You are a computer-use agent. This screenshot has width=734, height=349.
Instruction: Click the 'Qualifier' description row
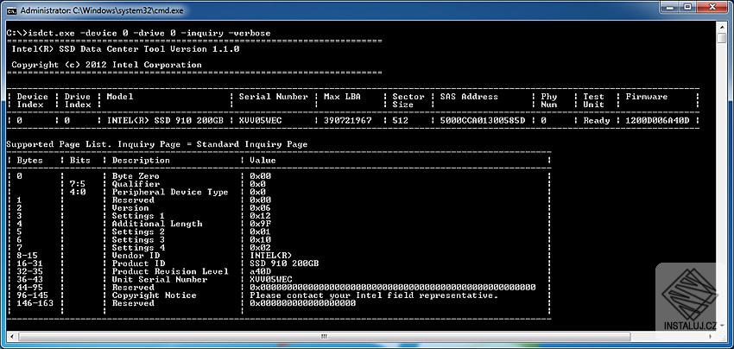(x=136, y=184)
